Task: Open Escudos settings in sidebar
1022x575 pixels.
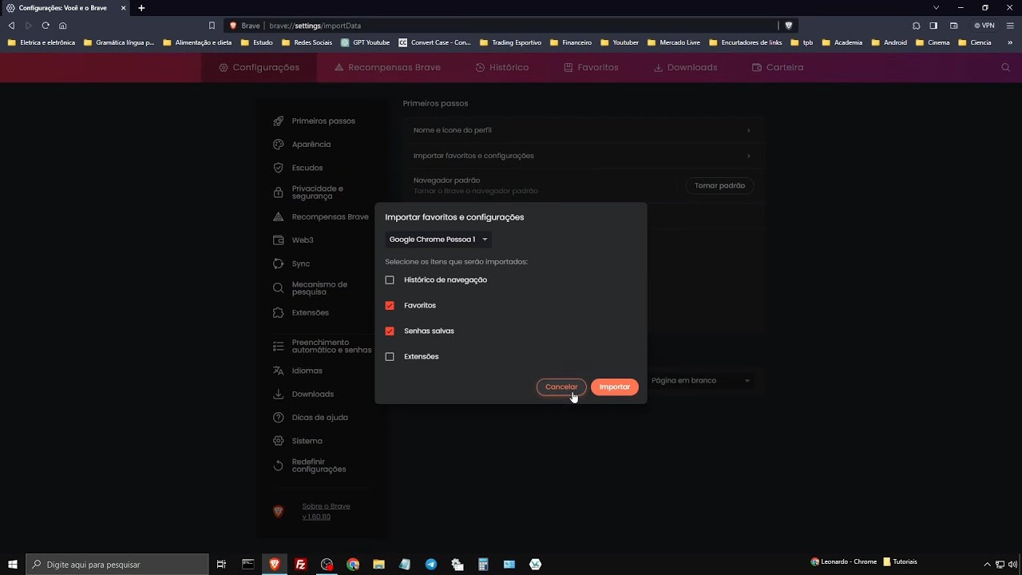Action: click(x=298, y=168)
